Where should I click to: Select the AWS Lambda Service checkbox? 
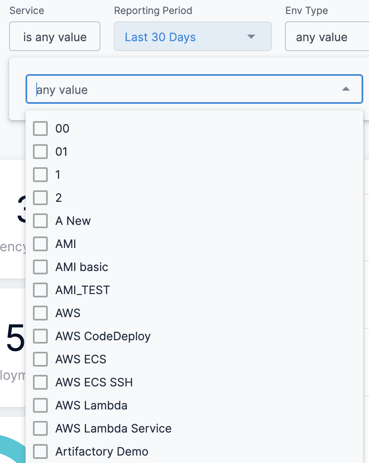(40, 428)
